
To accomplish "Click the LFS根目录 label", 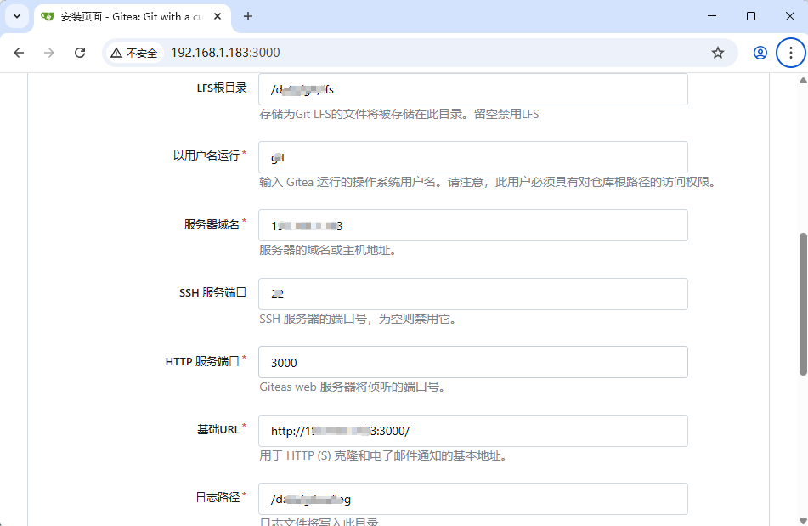I will (x=222, y=88).
